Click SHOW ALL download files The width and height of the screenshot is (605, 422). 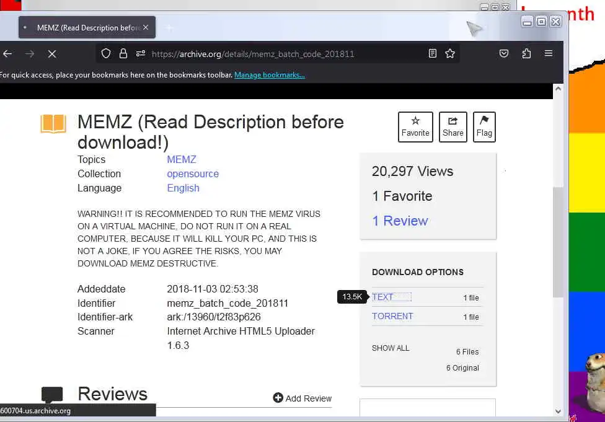point(391,348)
